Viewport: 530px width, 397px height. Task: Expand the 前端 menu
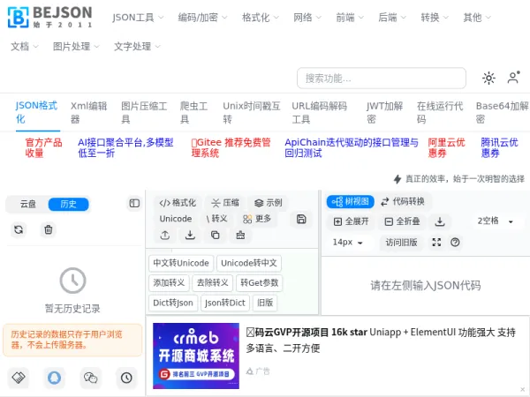(350, 18)
